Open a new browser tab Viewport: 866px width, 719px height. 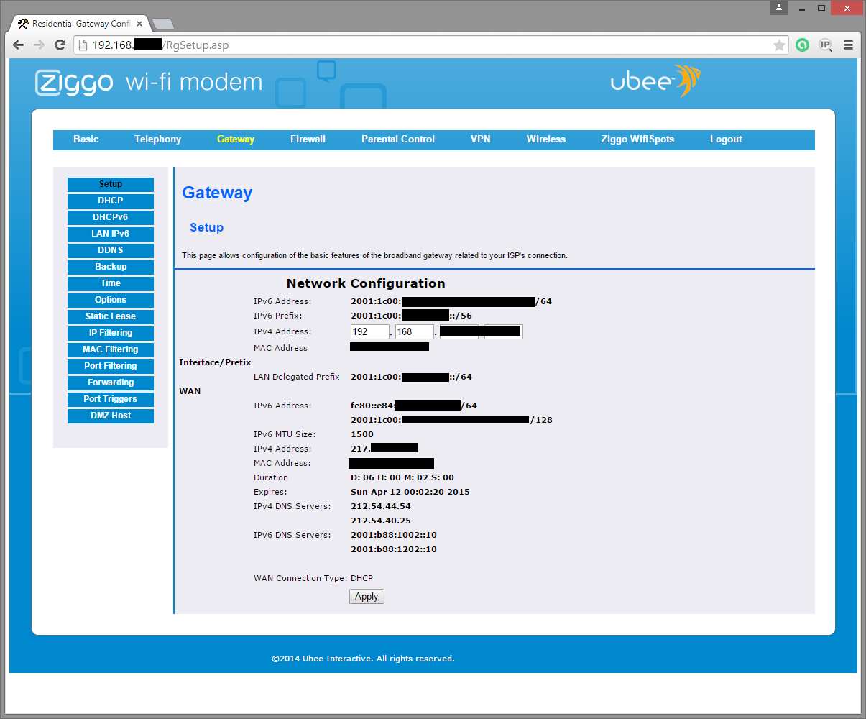(x=163, y=24)
